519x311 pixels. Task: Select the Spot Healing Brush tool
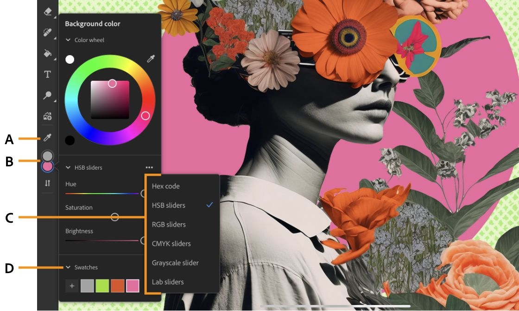click(48, 32)
